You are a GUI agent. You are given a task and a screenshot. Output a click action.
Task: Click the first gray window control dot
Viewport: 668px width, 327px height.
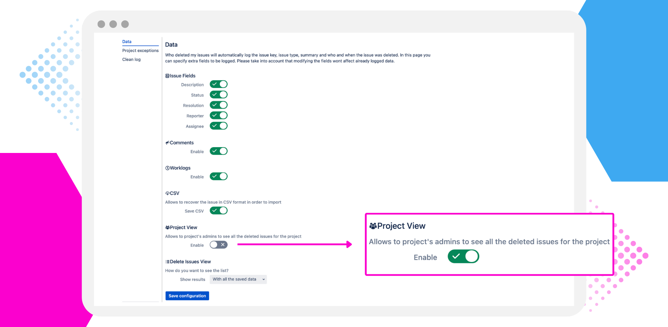point(101,24)
